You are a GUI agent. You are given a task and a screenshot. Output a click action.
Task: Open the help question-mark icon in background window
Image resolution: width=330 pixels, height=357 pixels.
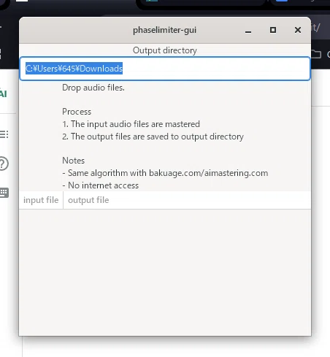click(4, 164)
